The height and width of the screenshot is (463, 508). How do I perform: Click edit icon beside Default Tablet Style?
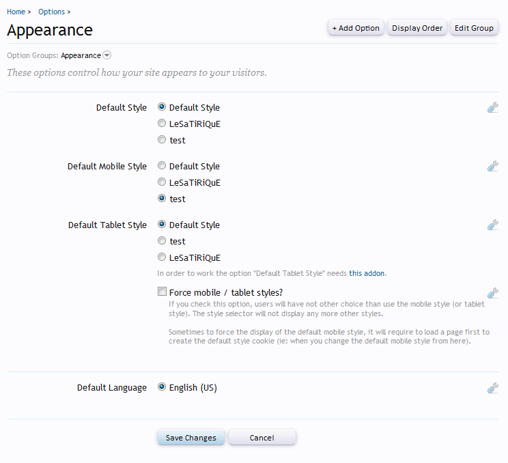tap(492, 225)
